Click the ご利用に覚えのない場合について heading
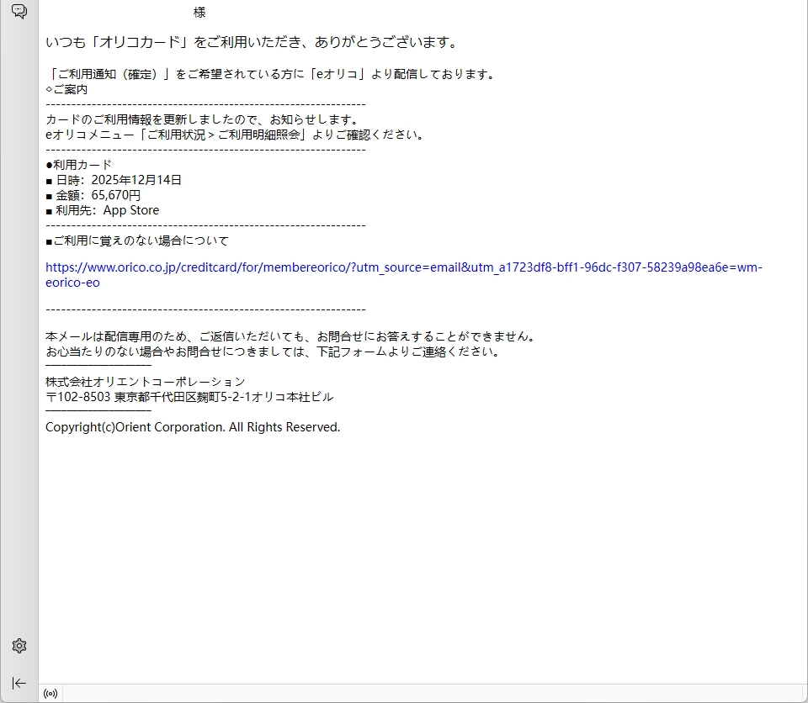Viewport: 808px width, 703px height. (x=136, y=240)
